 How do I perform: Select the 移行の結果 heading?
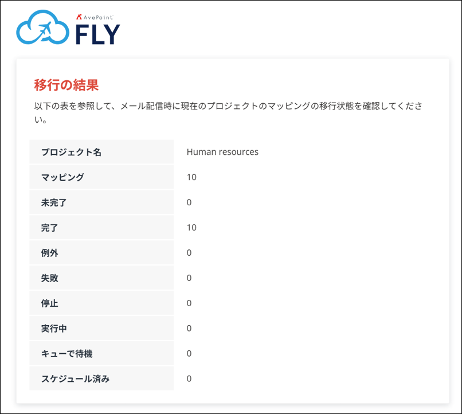(66, 85)
